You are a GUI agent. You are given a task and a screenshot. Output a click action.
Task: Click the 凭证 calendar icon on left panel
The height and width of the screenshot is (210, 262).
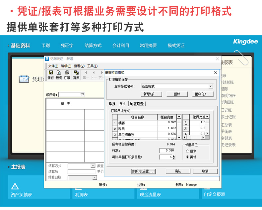coord(24,79)
